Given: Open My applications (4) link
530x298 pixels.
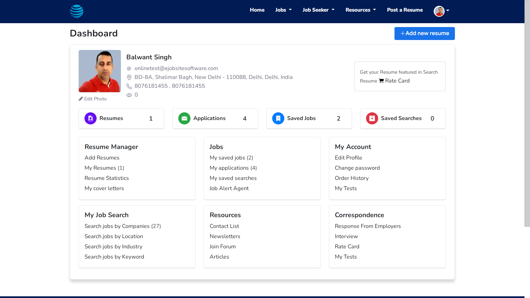Looking at the screenshot, I should [x=233, y=168].
